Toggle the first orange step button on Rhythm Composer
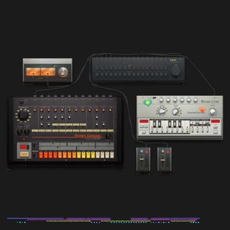This screenshot has width=230, height=230. click(41, 155)
